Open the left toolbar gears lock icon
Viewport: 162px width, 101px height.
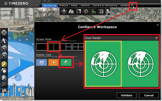[x=5, y=91]
